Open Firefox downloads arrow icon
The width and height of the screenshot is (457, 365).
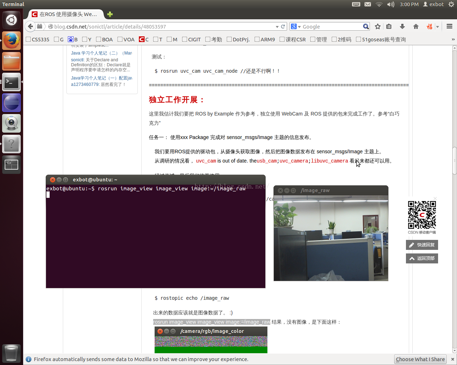tap(402, 26)
